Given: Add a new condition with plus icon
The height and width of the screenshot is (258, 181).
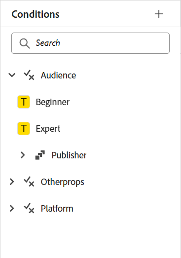Looking at the screenshot, I should [159, 14].
